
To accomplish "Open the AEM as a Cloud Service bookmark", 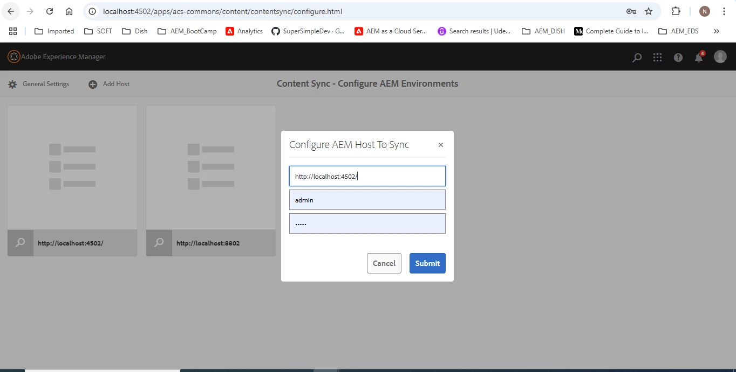I will point(391,31).
